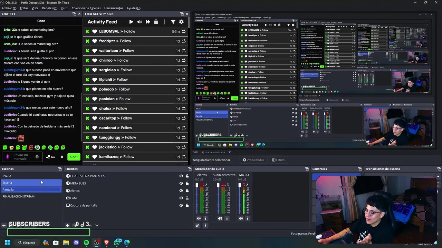Image resolution: width=442 pixels, height=248 pixels.
Task: Select the INCIO scene
Action: click(x=31, y=176)
